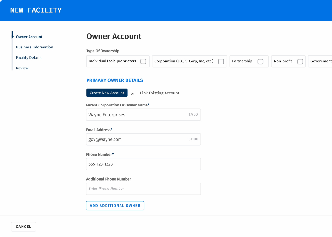Click the Cancel button
332x237 pixels.
point(23,227)
